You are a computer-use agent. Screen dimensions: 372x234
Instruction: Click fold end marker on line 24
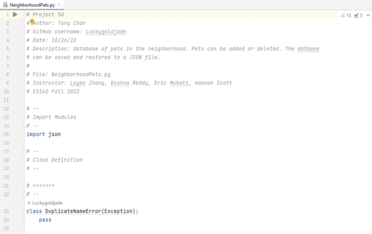[24, 220]
